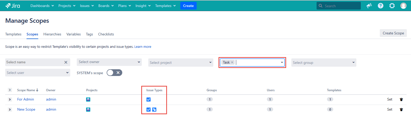This screenshot has height=115, width=411.
Task: Click project icon in For Admin row
Action: 88,99
